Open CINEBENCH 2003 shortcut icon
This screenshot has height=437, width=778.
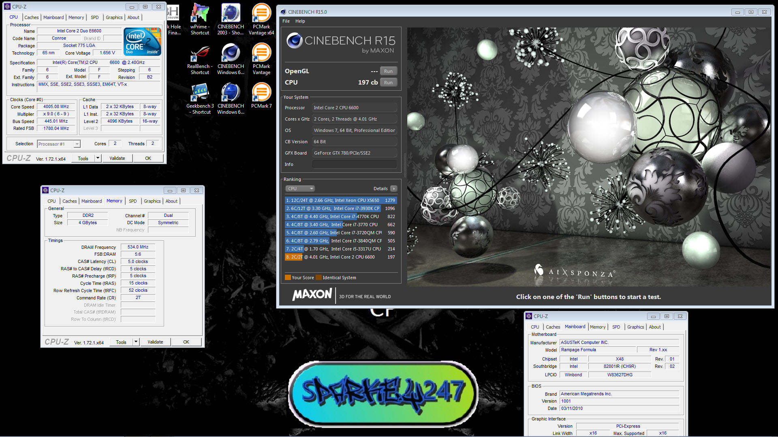tap(231, 19)
